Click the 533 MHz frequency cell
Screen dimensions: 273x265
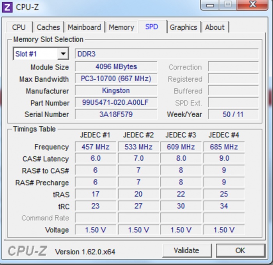(138, 147)
